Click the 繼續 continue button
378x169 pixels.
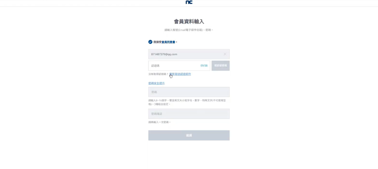[x=189, y=135]
